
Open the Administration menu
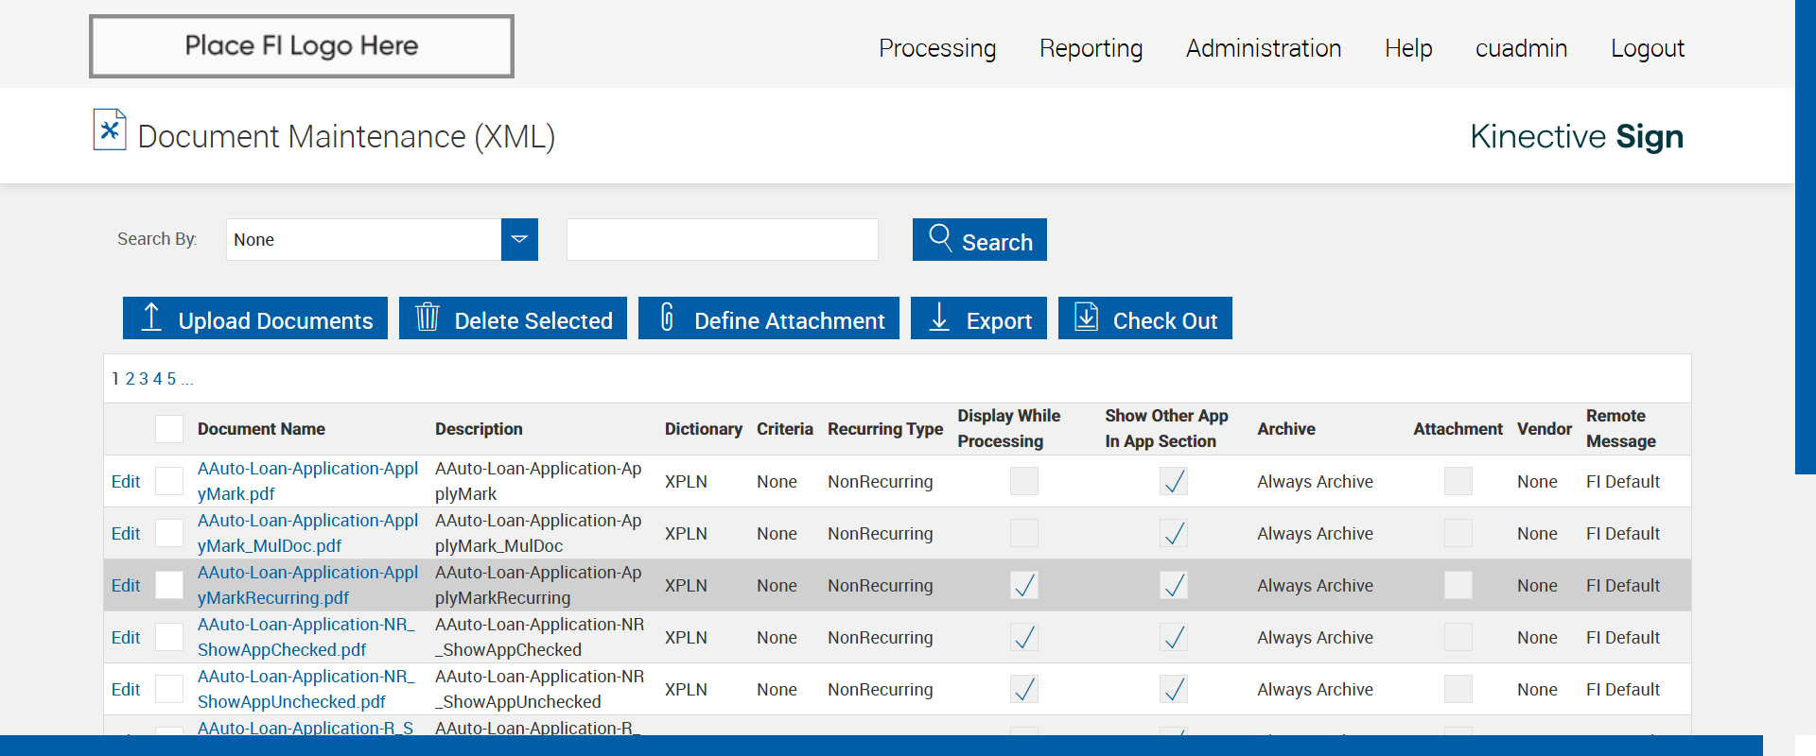(x=1263, y=48)
